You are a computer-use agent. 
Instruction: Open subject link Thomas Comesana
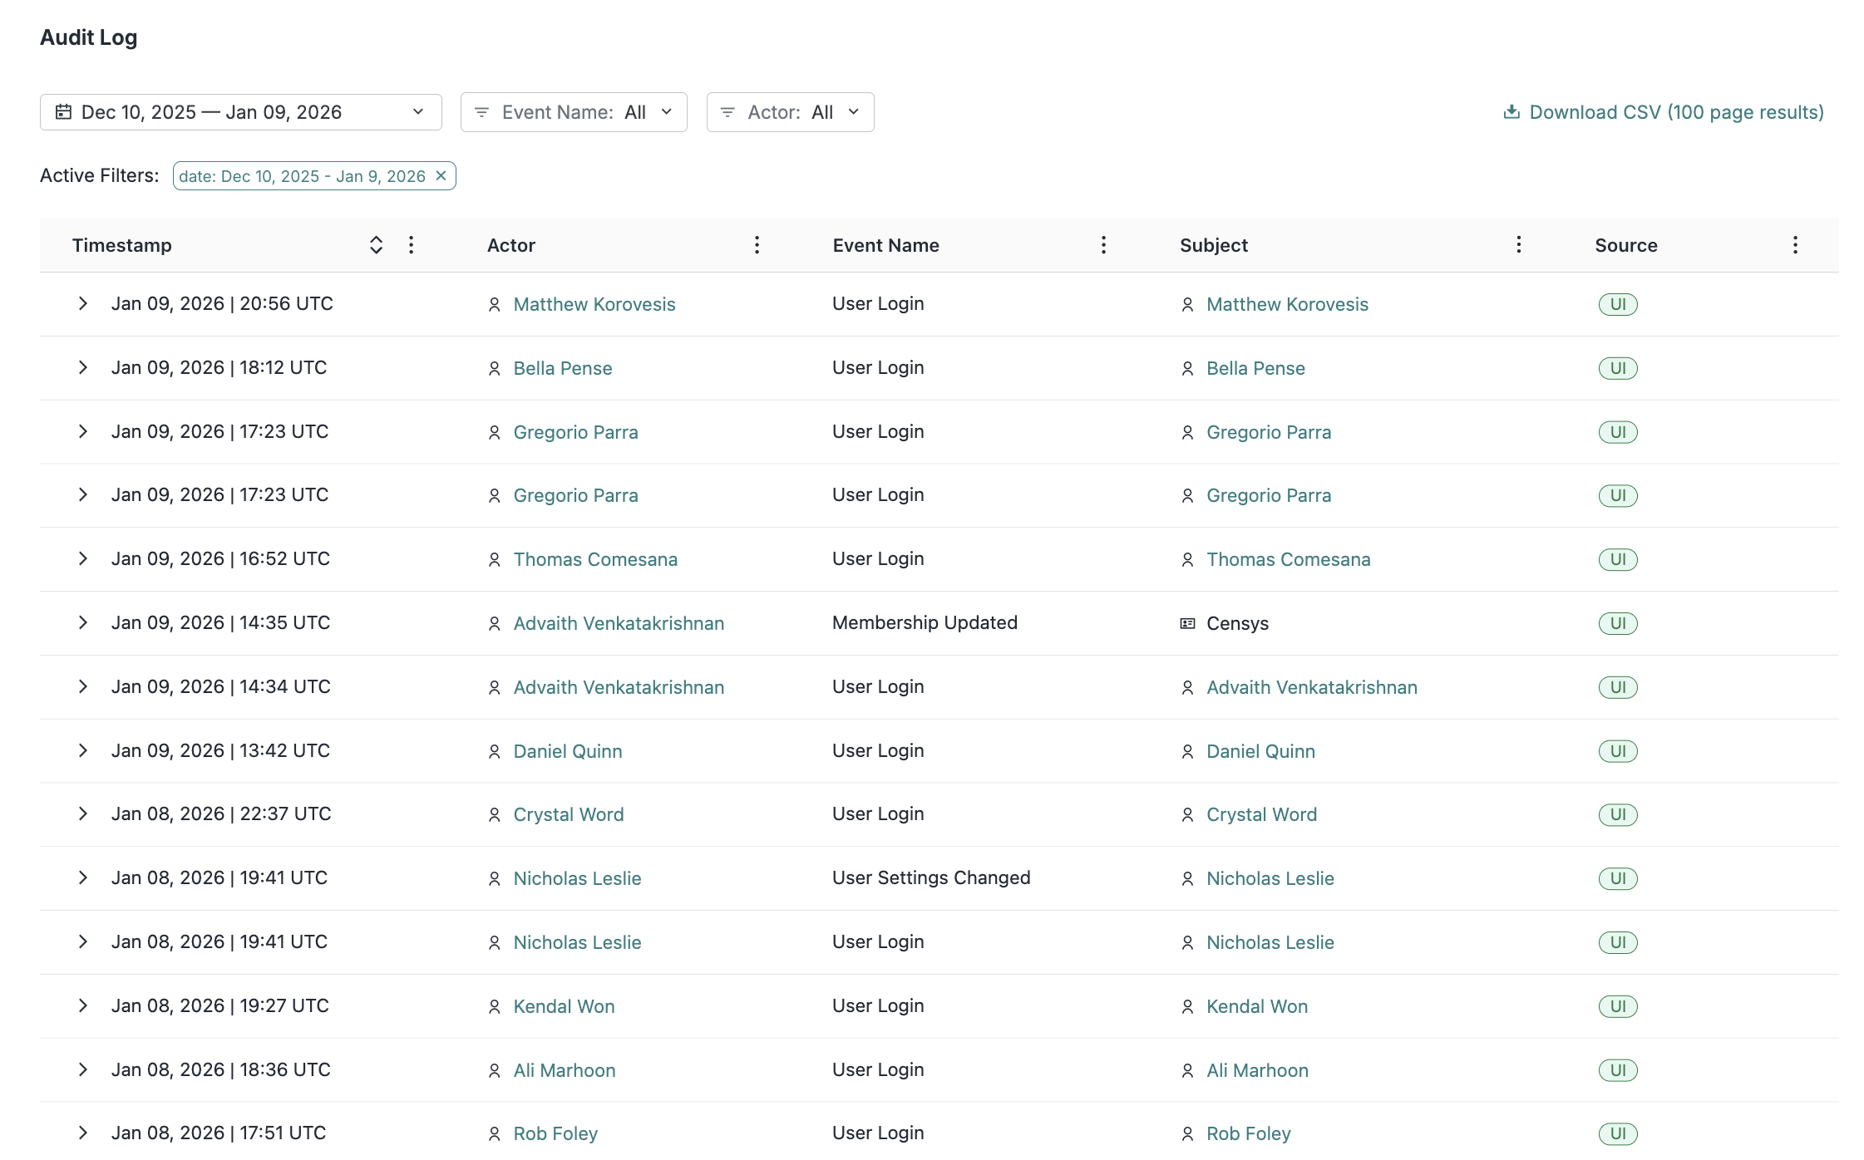pyautogui.click(x=1288, y=560)
